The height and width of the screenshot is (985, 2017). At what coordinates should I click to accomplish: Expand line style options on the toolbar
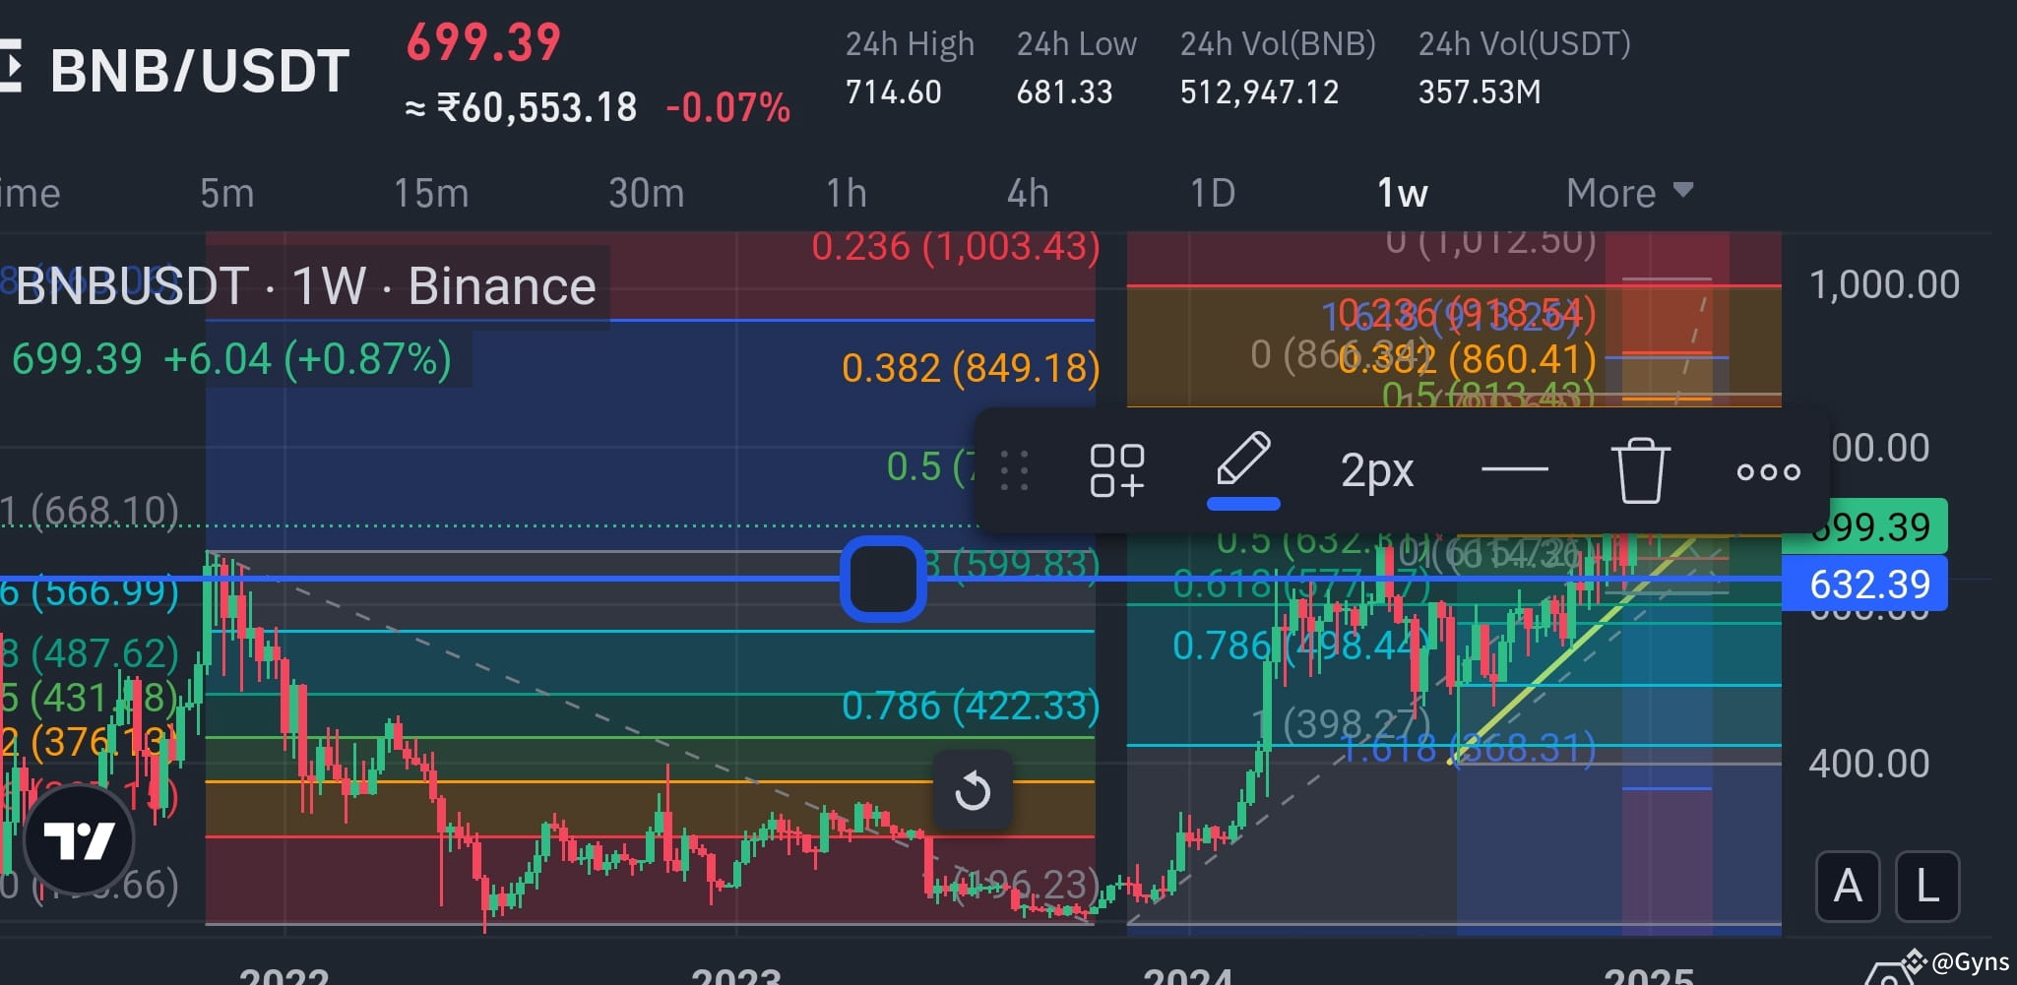[x=1376, y=470]
